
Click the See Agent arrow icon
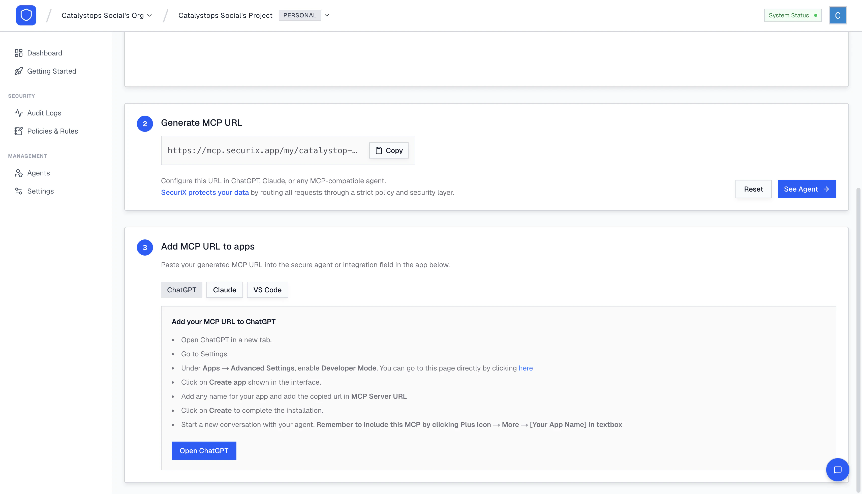[826, 189]
